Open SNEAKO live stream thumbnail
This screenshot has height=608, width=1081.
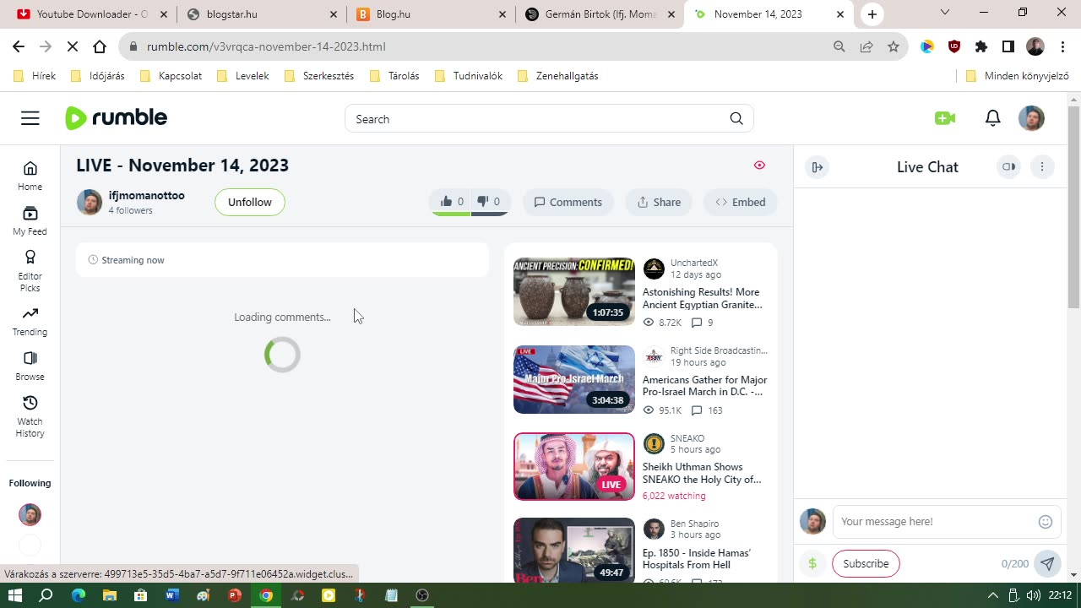tap(574, 467)
